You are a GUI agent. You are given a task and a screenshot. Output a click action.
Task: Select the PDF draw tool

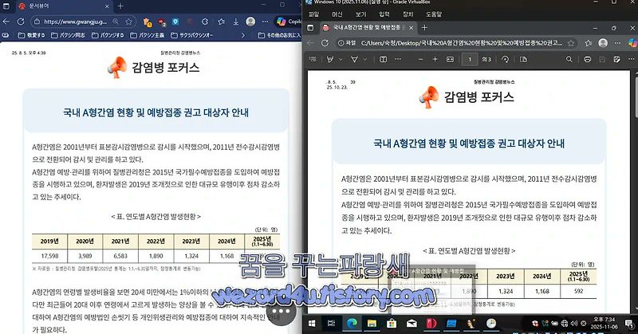(x=355, y=60)
